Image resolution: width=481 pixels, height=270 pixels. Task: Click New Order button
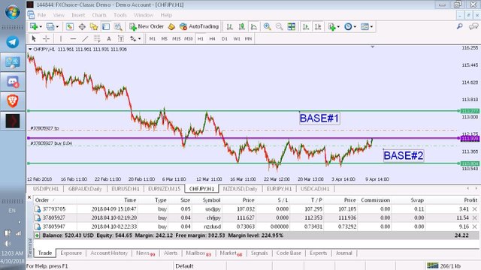point(147,27)
